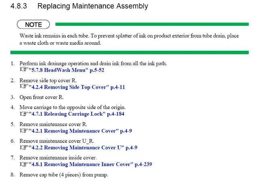
Task: Click pointing-hand icon beside HeadWash Menu reference
Action: [24, 69]
